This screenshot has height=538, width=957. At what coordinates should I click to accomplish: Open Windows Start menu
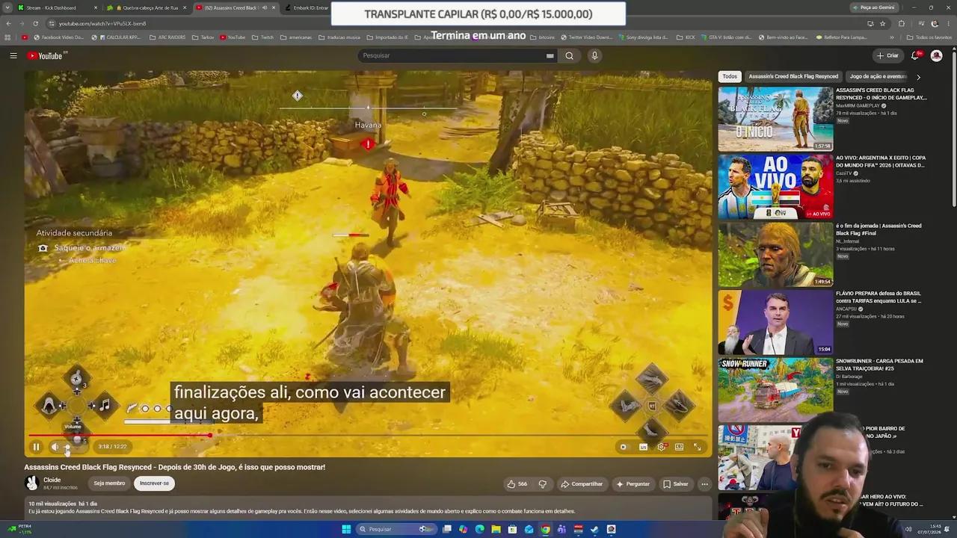[x=346, y=529]
